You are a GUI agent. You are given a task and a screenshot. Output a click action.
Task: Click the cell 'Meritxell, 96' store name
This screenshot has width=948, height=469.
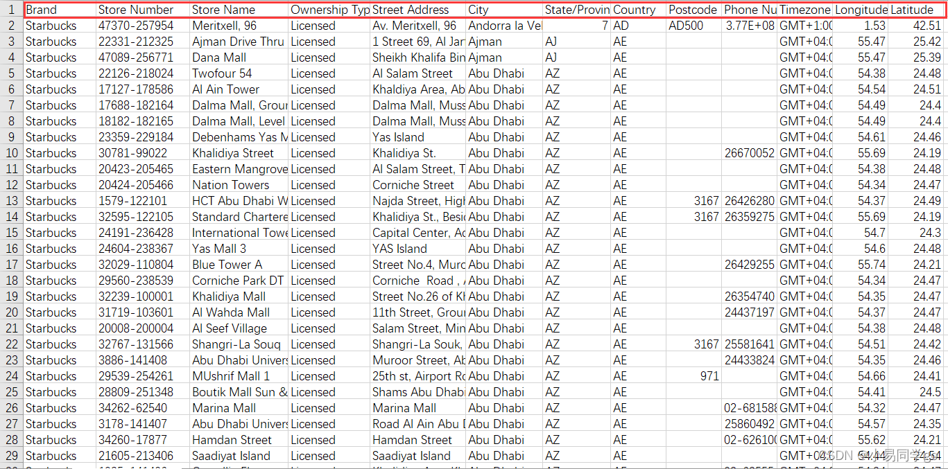[x=239, y=26]
